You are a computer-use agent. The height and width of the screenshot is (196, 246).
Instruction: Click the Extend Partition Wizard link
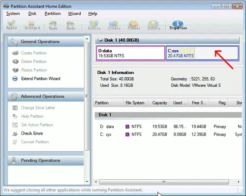coord(41,79)
